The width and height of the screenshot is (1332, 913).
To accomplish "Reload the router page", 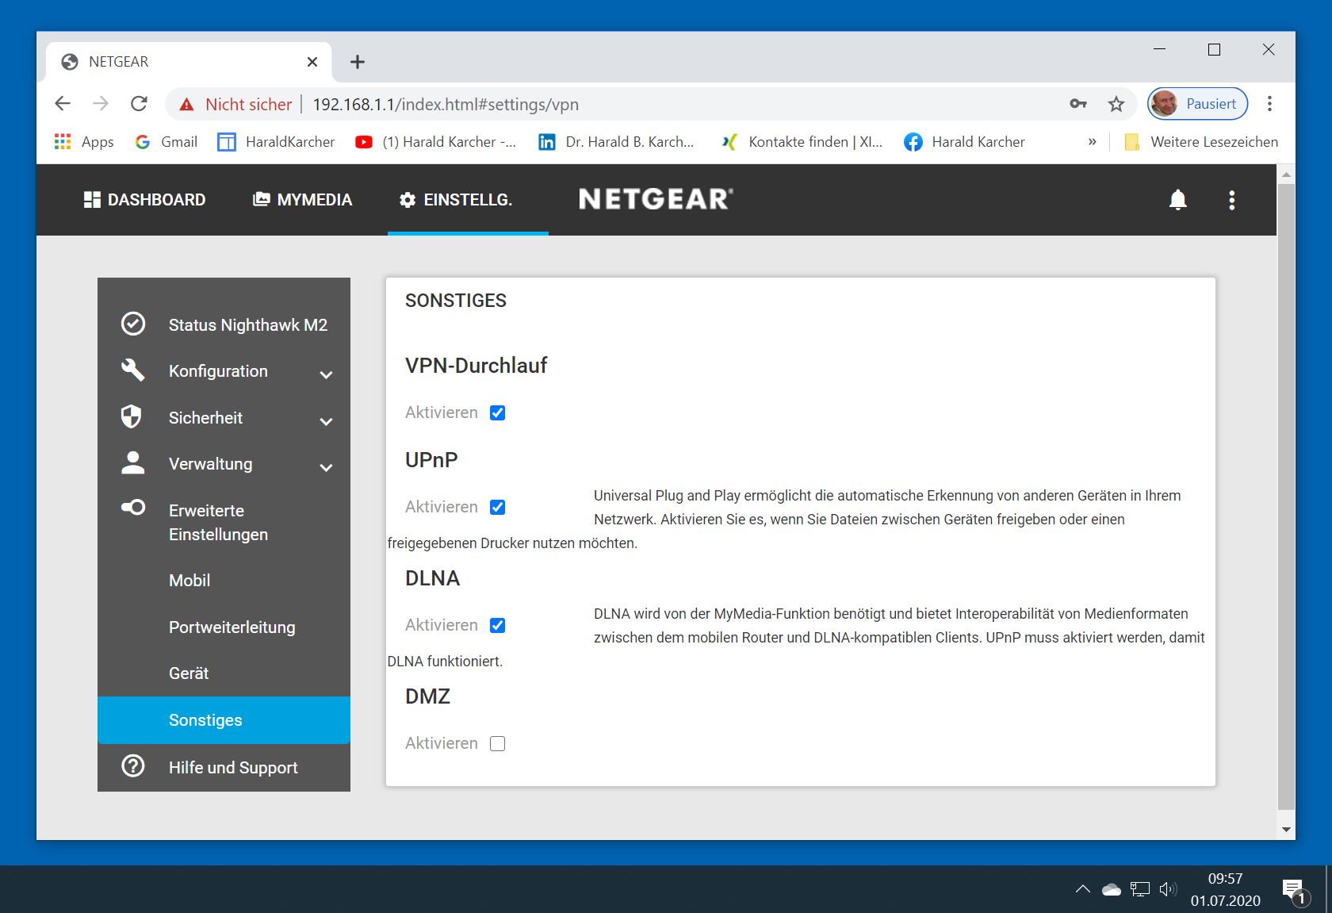I will point(139,104).
